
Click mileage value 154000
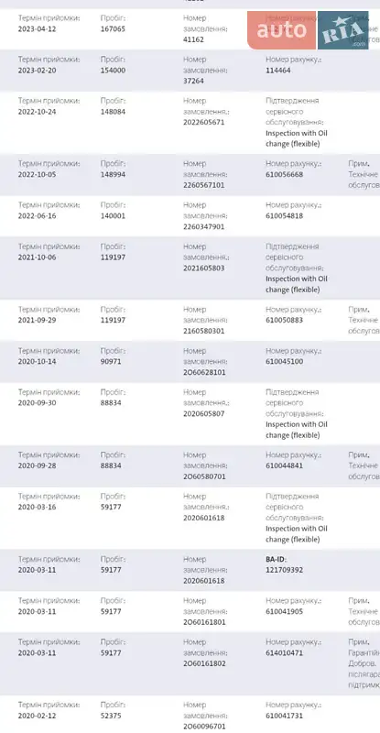114,71
